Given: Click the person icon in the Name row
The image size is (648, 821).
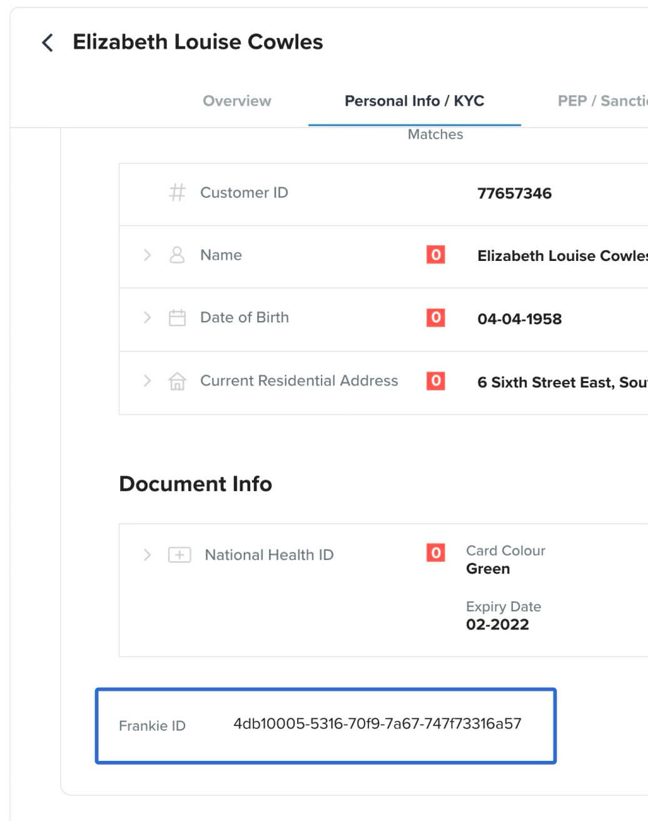Looking at the screenshot, I should [x=177, y=255].
